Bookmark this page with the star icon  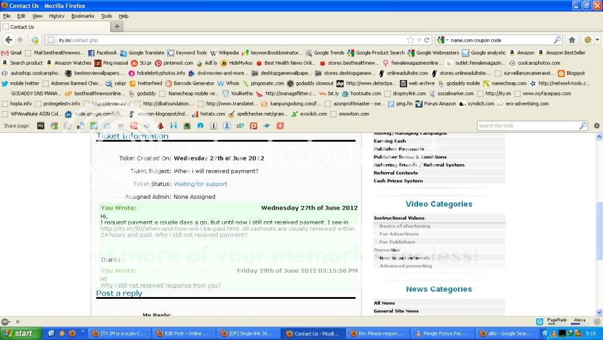[410, 40]
